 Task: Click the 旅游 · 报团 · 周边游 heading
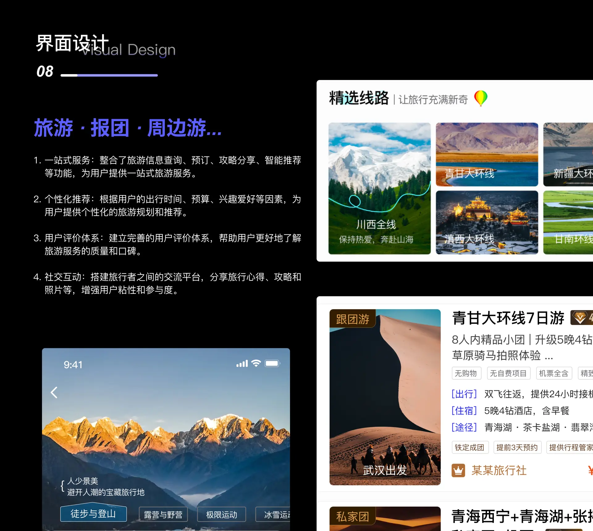(128, 128)
